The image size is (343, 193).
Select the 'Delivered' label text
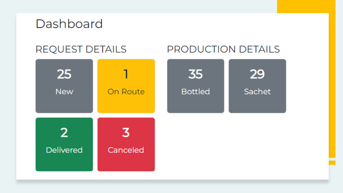[x=64, y=150]
